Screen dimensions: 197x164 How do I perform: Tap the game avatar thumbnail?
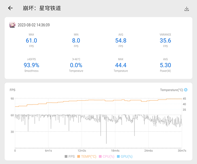click(12, 25)
